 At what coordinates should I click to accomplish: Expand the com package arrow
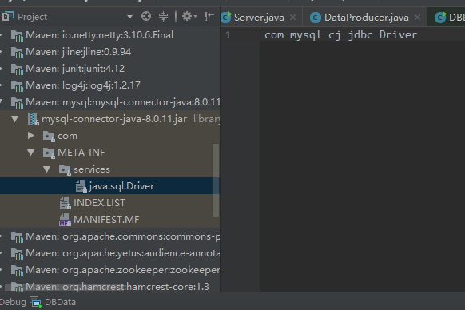click(x=31, y=136)
